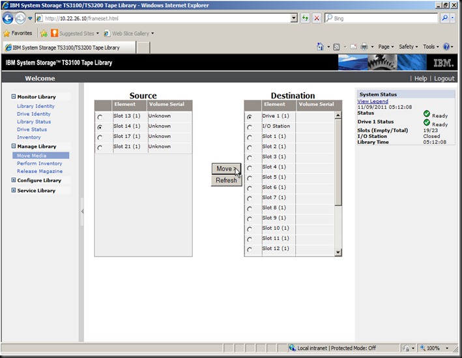The image size is (462, 358).
Task: Expand the Service Library section
Action: pos(13,190)
